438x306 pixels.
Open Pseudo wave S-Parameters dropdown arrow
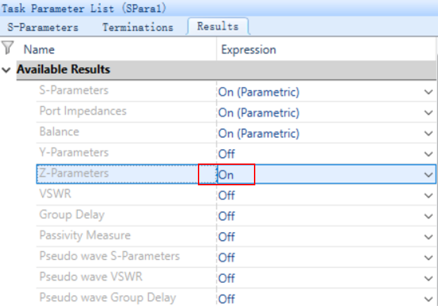tap(428, 257)
